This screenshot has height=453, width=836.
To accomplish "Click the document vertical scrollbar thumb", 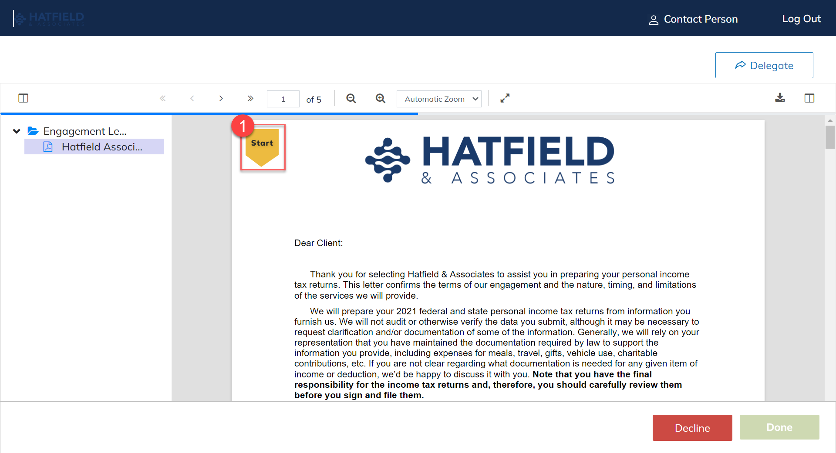I will [x=830, y=137].
